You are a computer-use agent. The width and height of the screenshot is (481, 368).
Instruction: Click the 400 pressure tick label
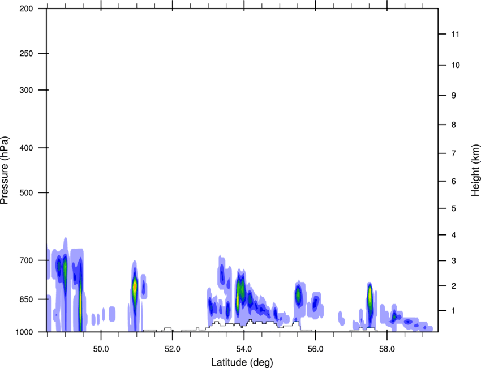(26, 148)
